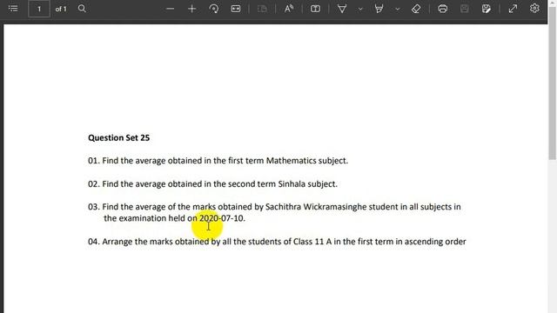This screenshot has height=313, width=557.
Task: Toggle fit to width view
Action: tap(236, 9)
